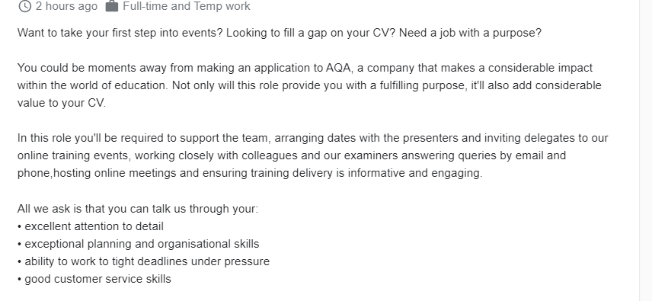The width and height of the screenshot is (652, 301).
Task: Click the 'online training events' line
Action: tap(292, 155)
